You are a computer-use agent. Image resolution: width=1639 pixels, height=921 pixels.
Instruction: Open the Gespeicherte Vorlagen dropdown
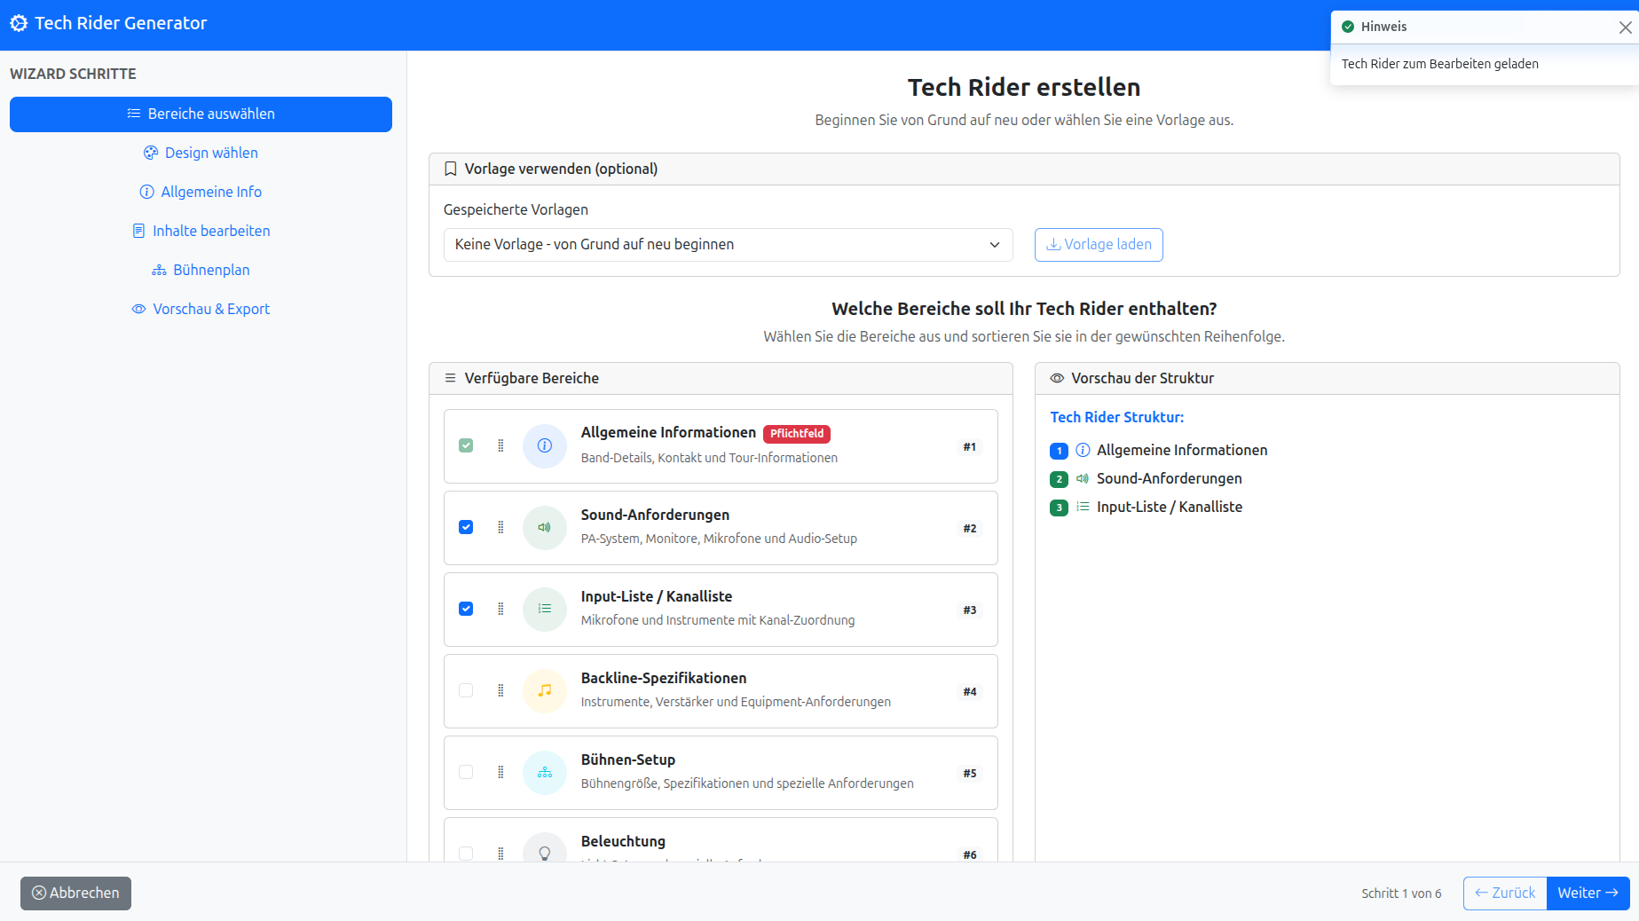pos(727,245)
